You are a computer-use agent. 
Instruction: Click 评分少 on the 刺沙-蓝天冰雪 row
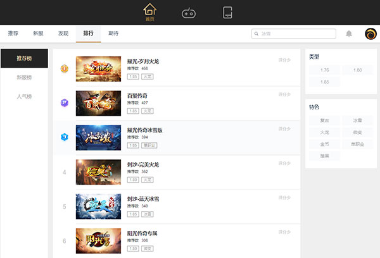click(x=284, y=197)
